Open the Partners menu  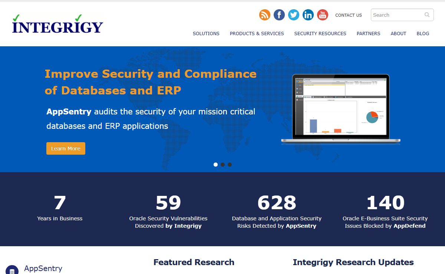coord(369,33)
